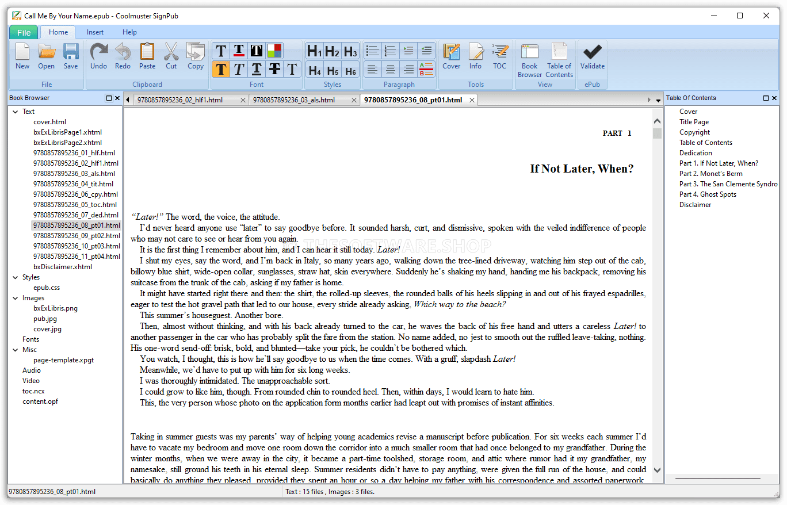Select toc.ncx in Book Browser

[33, 391]
